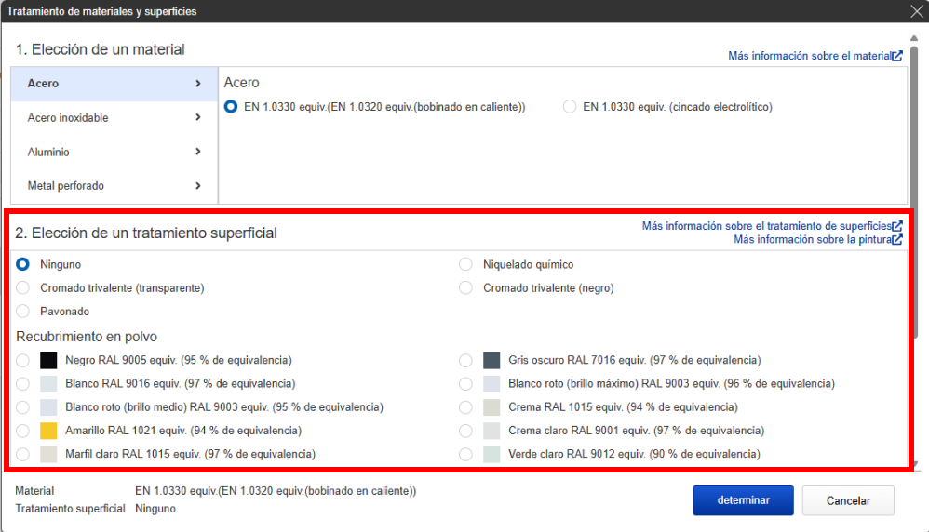Close the material treatment dialog
Image resolution: width=929 pixels, height=532 pixels.
[x=916, y=11]
